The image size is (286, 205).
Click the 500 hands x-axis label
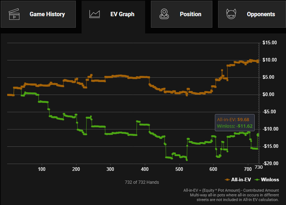click(179, 169)
